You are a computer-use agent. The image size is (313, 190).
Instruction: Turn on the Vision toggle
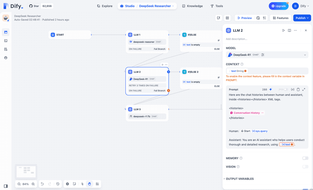(x=305, y=166)
